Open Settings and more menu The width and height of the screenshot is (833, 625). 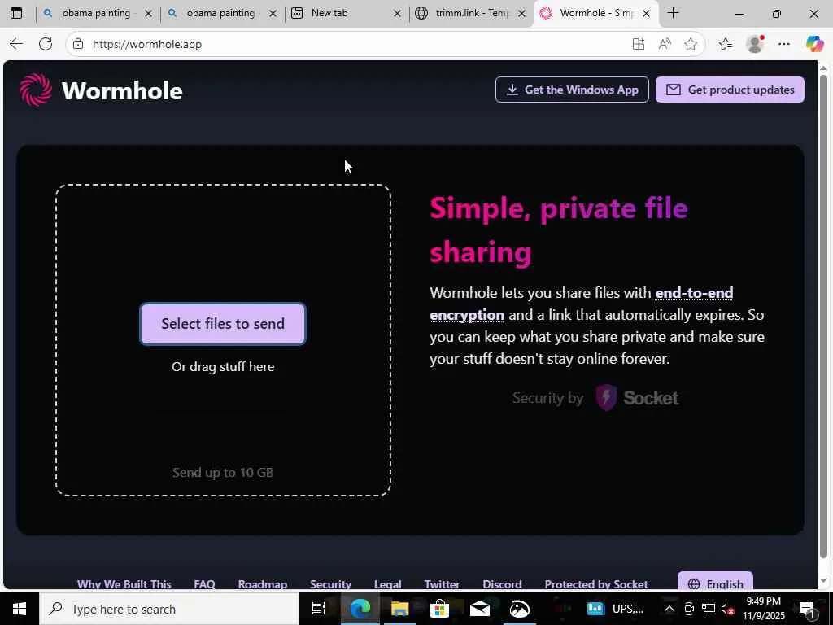(x=784, y=44)
